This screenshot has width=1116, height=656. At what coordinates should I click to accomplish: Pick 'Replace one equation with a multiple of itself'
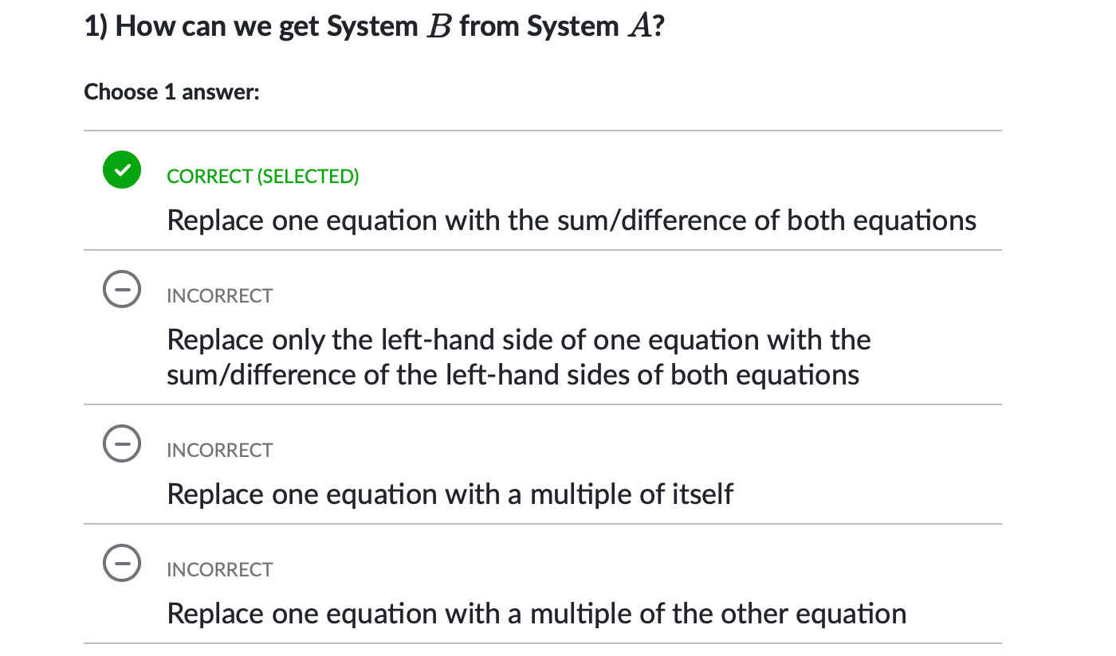coord(450,494)
